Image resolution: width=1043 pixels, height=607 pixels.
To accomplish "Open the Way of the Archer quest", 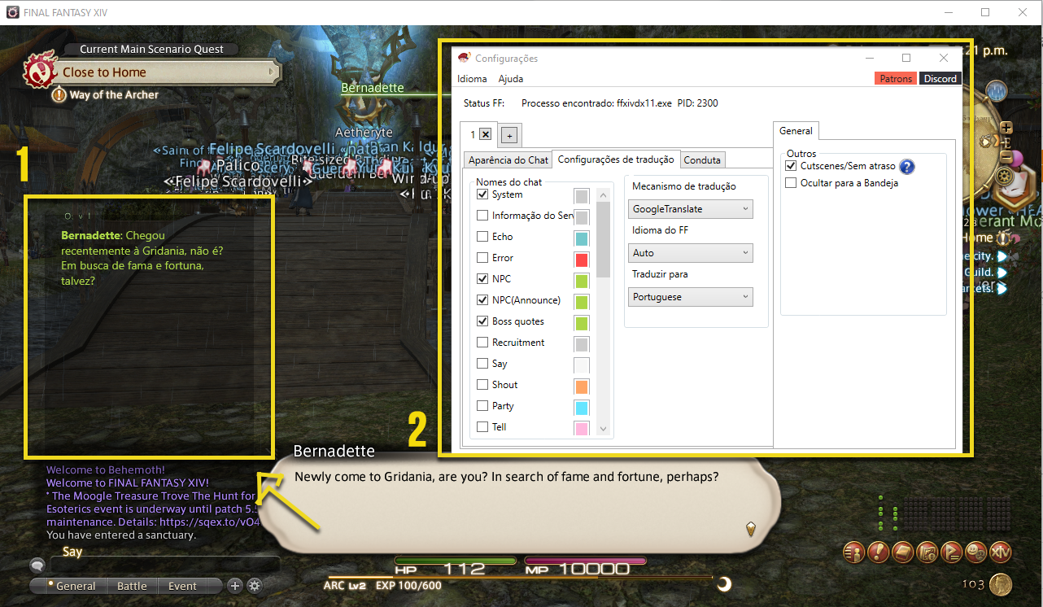I will click(x=114, y=95).
